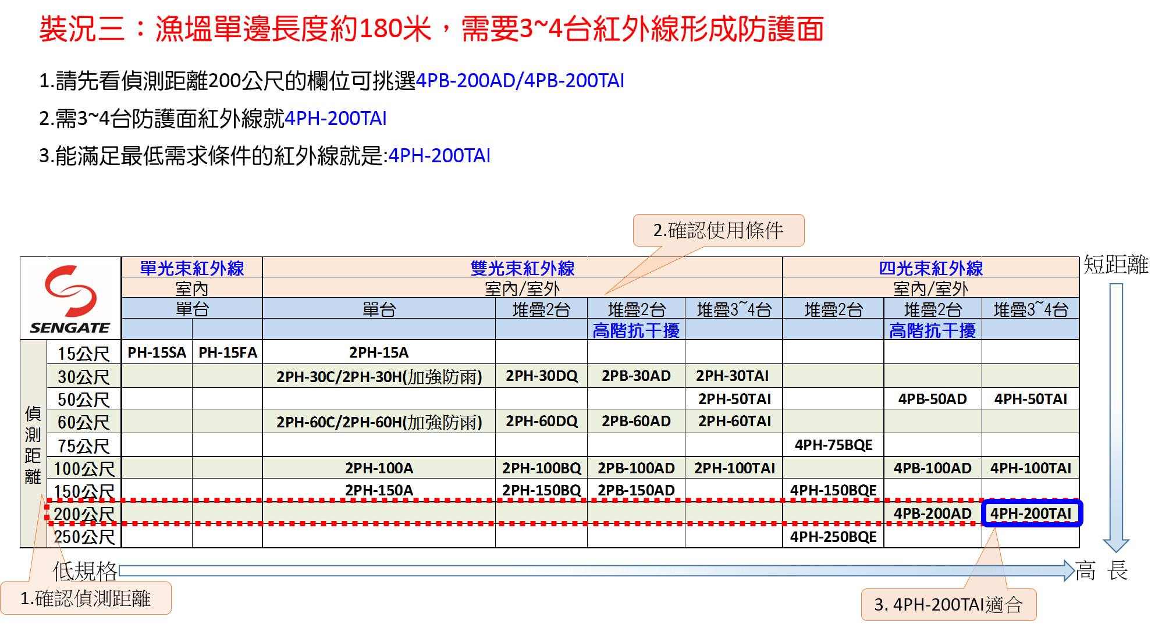Click the callout saying 4PH-200TAI is suitable (適合)

(x=948, y=605)
